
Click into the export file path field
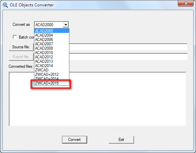128,57
